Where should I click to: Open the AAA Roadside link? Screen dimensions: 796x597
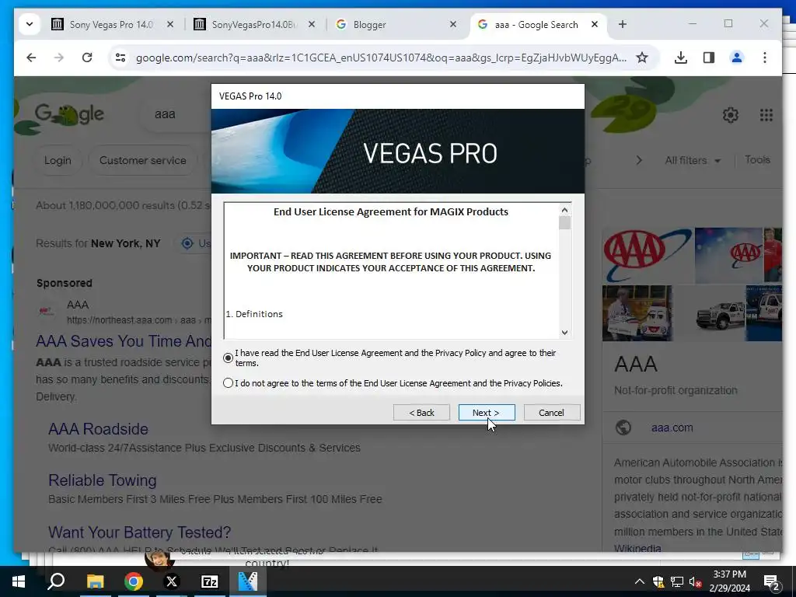(x=99, y=429)
